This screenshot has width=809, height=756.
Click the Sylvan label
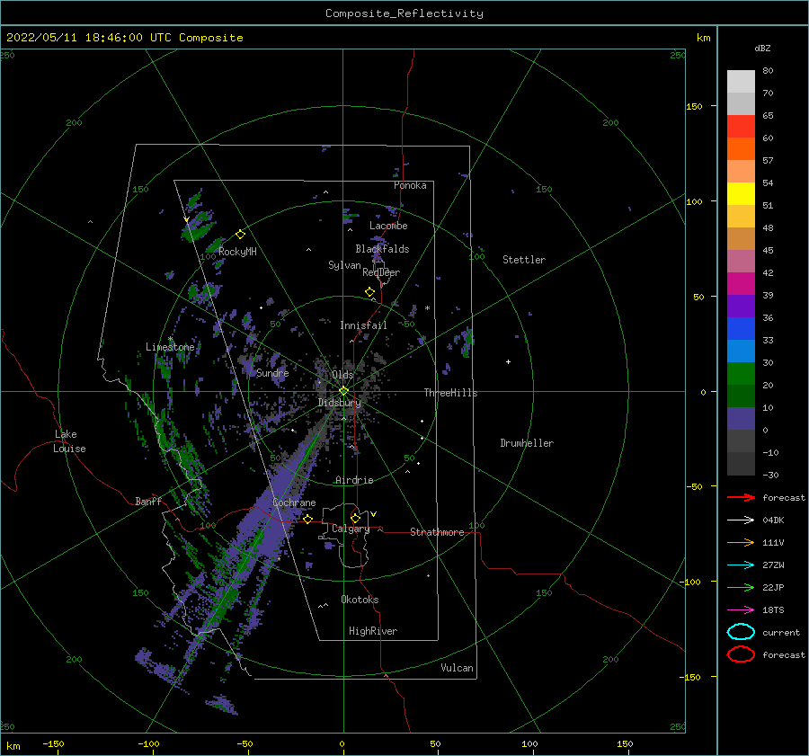(344, 265)
